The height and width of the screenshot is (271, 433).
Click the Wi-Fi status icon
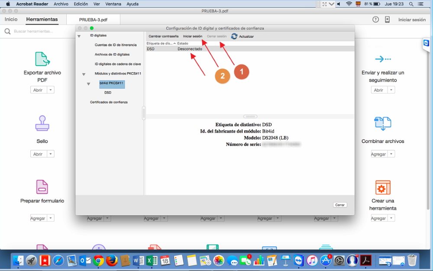pos(349,4)
